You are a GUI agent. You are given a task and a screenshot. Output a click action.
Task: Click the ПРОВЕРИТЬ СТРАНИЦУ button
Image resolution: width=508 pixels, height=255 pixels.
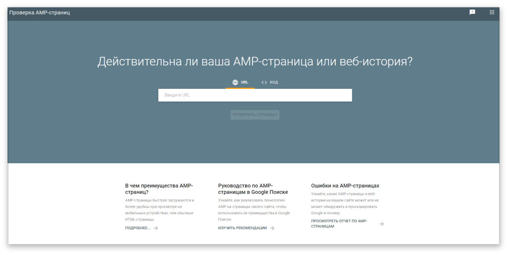click(x=255, y=115)
